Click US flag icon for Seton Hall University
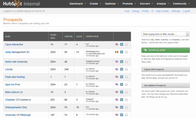Viewport: 196px width, 118px height. [x=117, y=61]
